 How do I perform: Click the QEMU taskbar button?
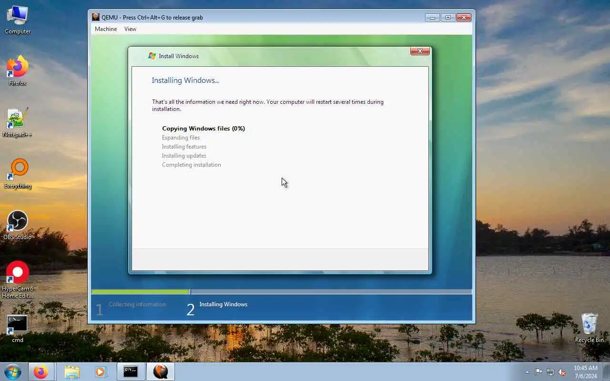[161, 371]
